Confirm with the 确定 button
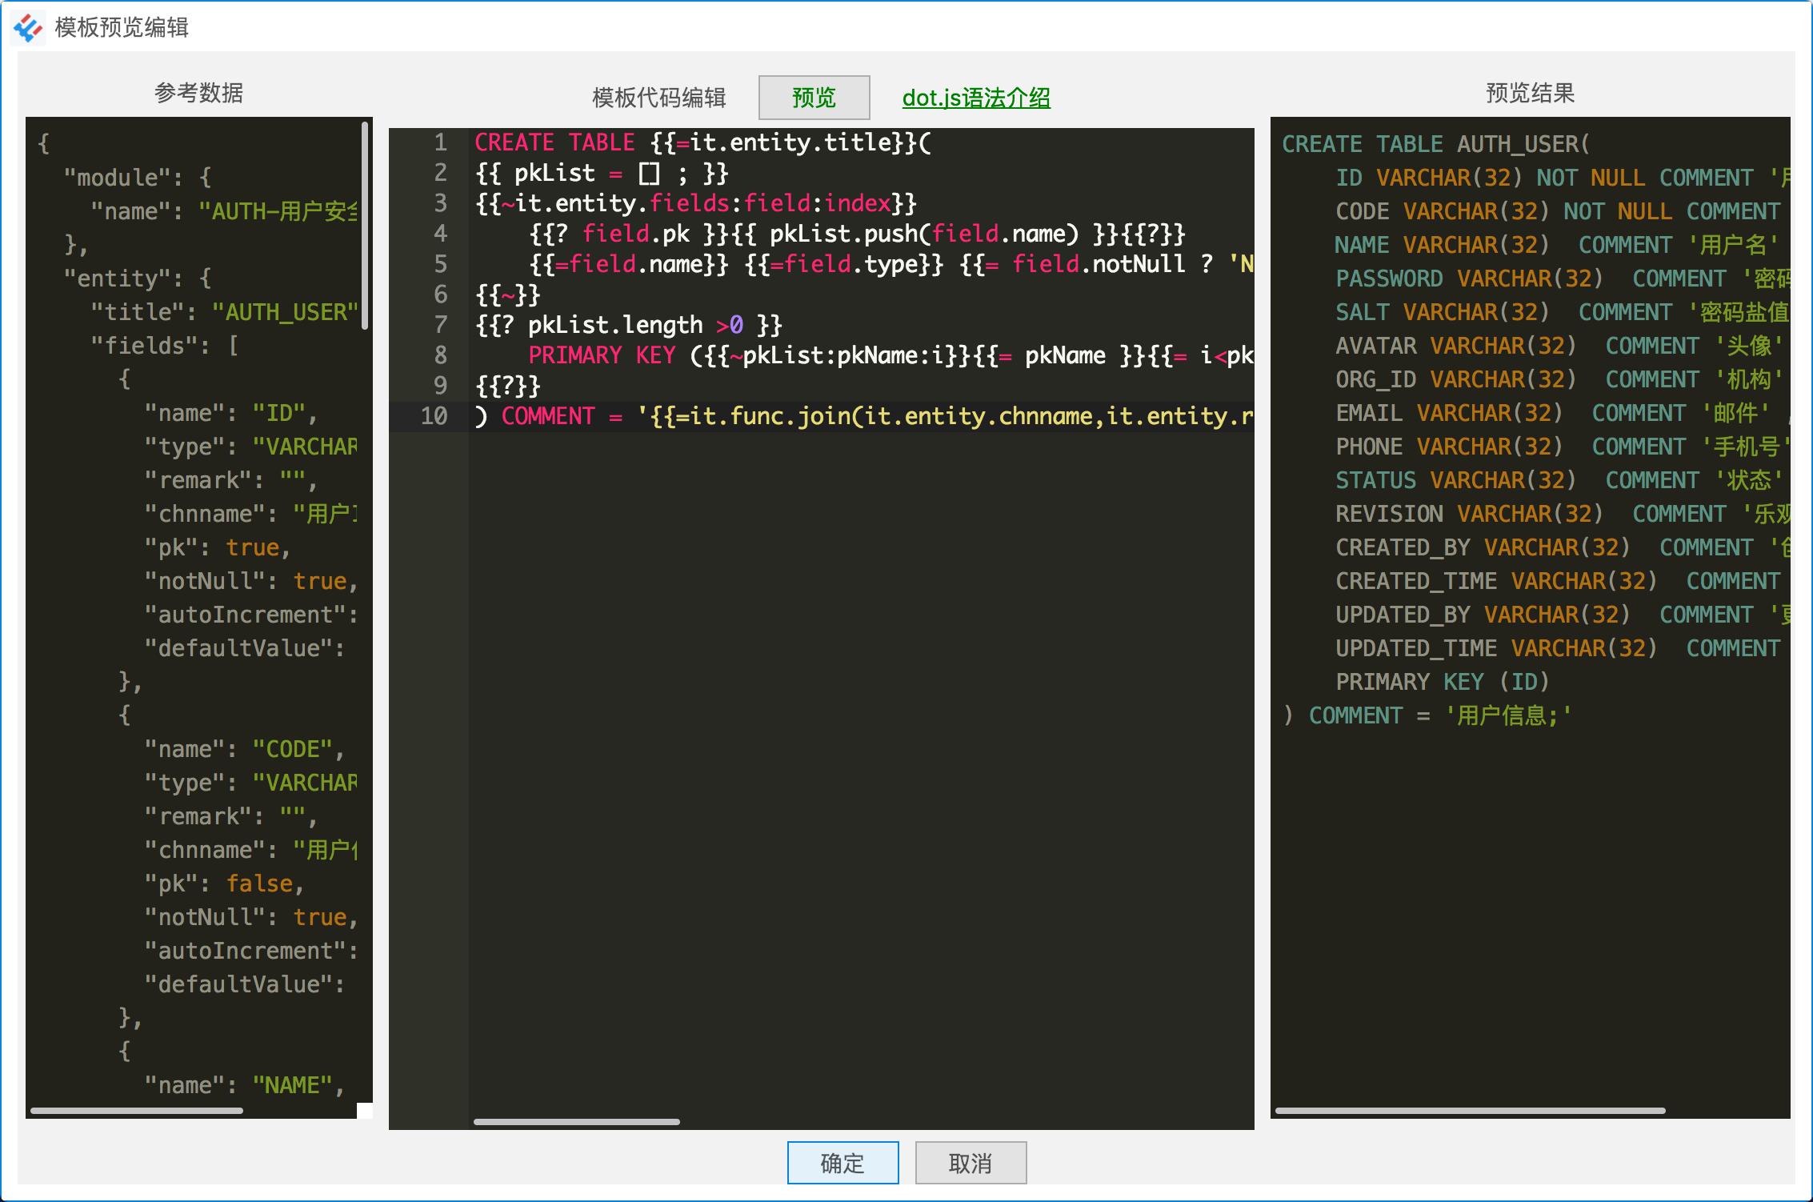 (842, 1162)
